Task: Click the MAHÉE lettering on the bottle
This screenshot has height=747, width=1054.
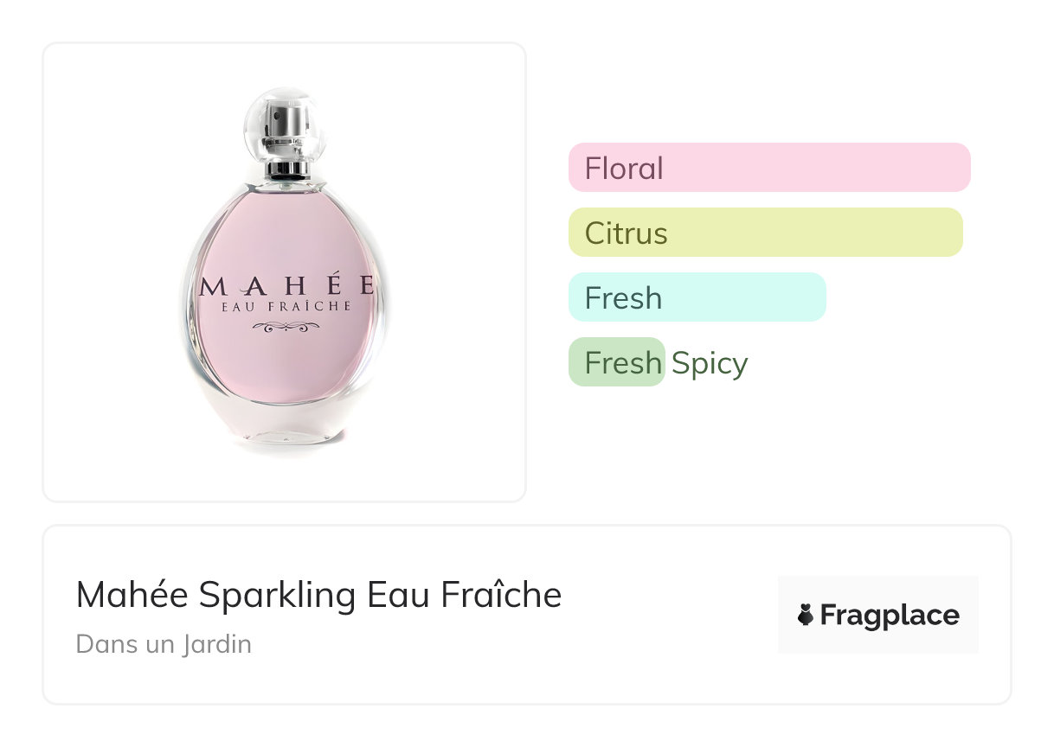Action: [286, 286]
